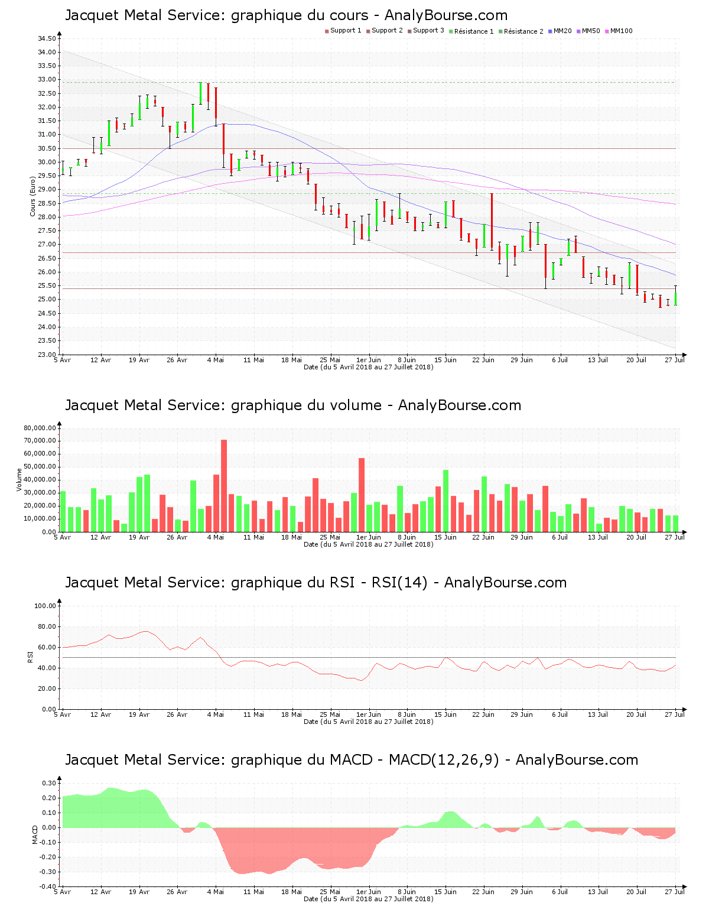Select the Support 1 legend label
Image resolution: width=709 pixels, height=916 pixels.
click(x=346, y=31)
